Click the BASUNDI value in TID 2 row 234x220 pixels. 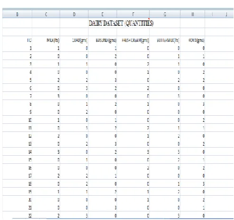point(103,56)
